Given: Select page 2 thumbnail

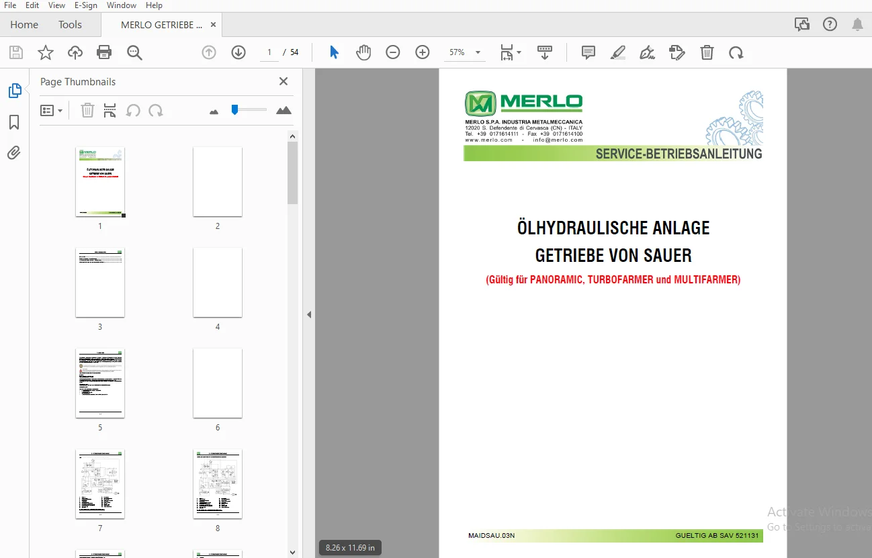Looking at the screenshot, I should tap(218, 182).
